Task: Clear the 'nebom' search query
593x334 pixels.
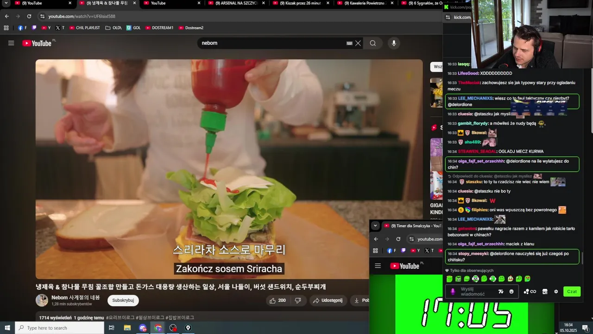Action: [358, 43]
